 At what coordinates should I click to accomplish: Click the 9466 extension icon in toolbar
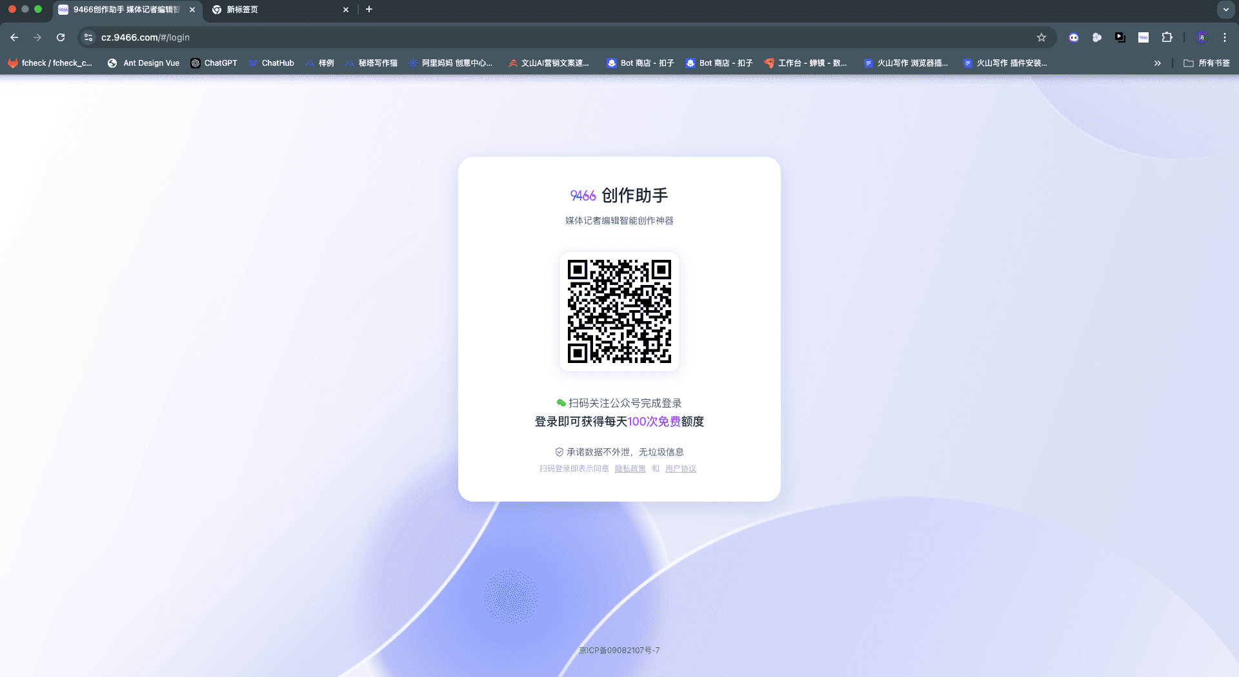(x=1143, y=37)
